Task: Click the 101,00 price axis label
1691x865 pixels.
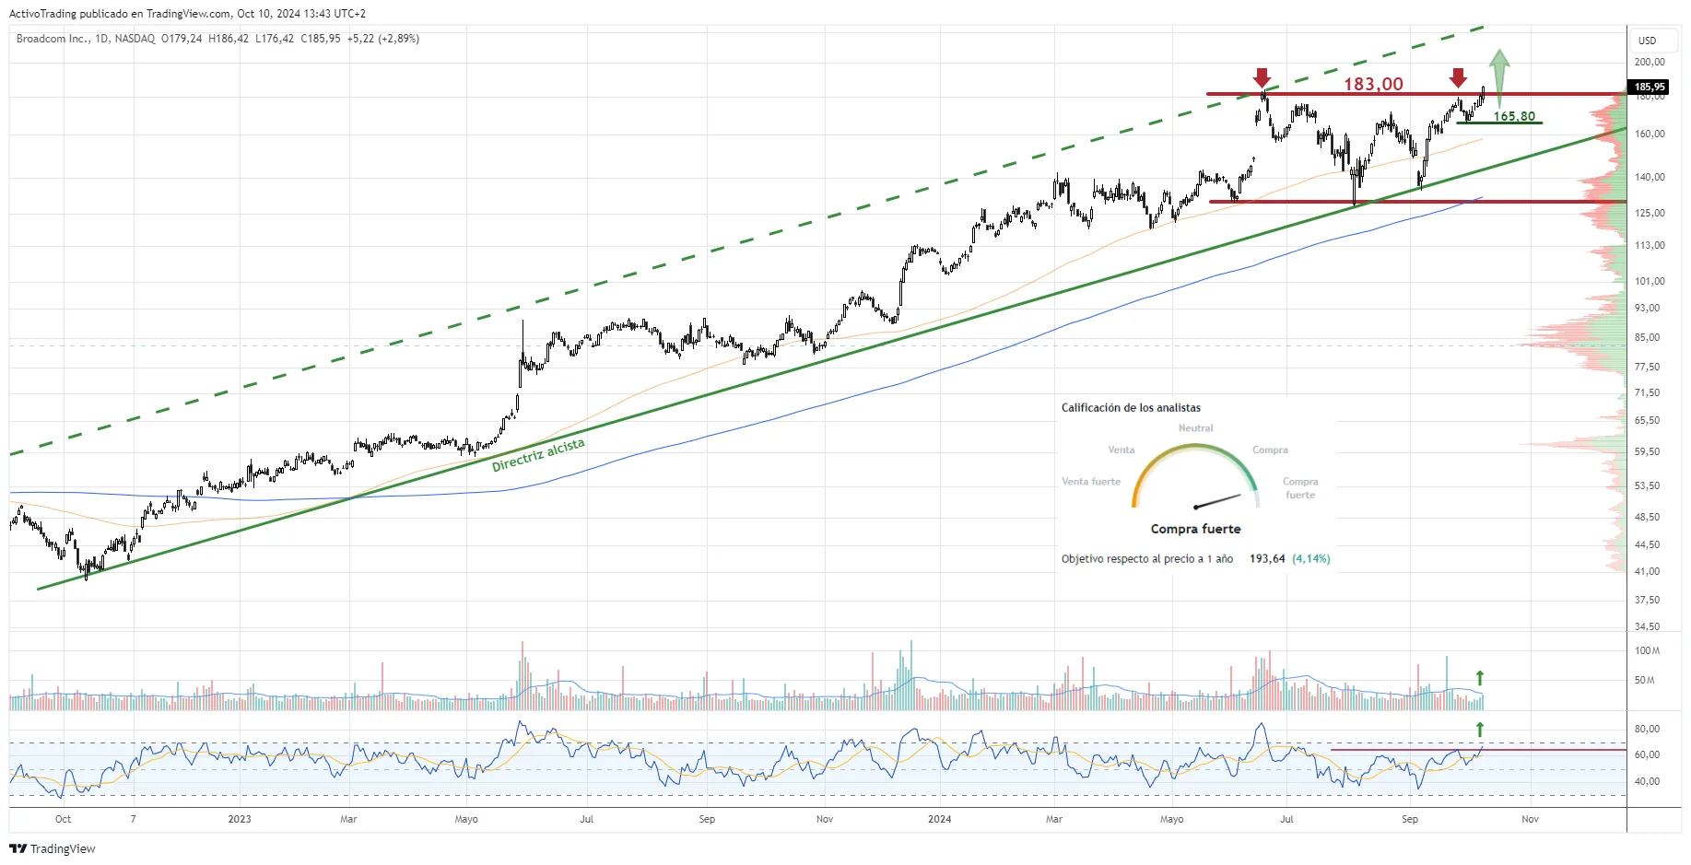Action: tap(1650, 281)
